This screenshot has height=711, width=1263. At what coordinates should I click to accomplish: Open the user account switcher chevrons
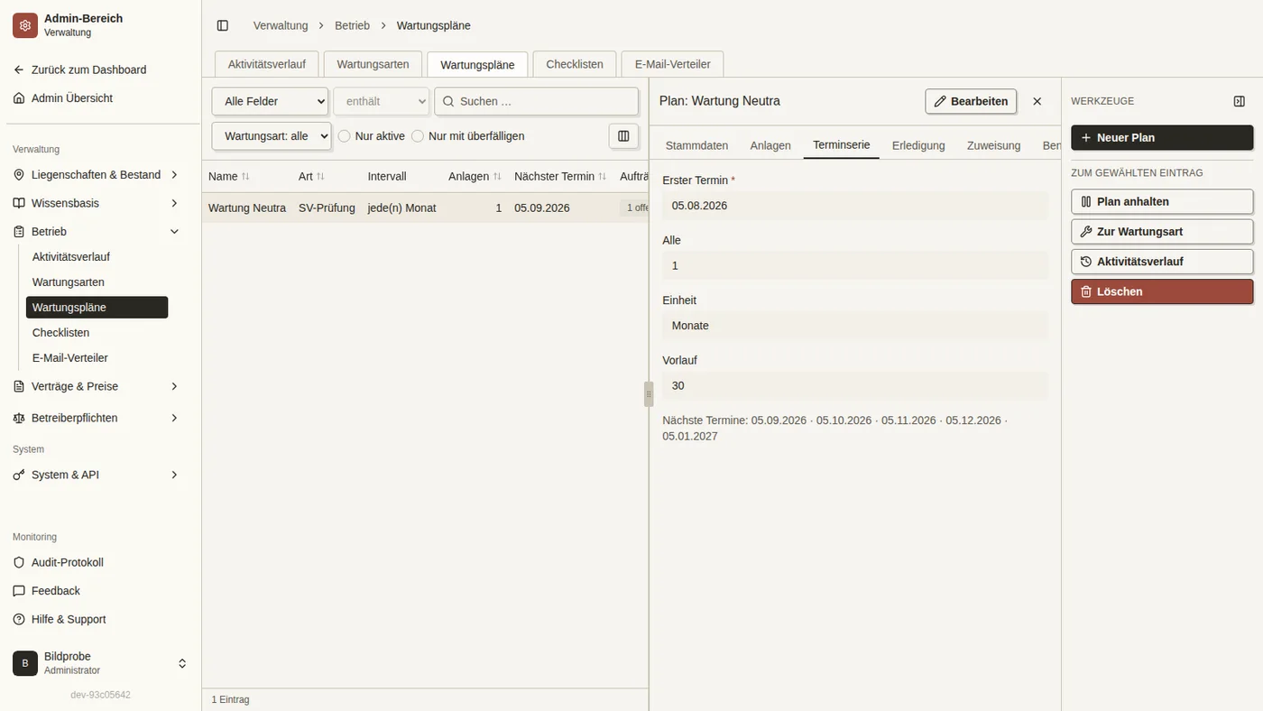pos(182,663)
